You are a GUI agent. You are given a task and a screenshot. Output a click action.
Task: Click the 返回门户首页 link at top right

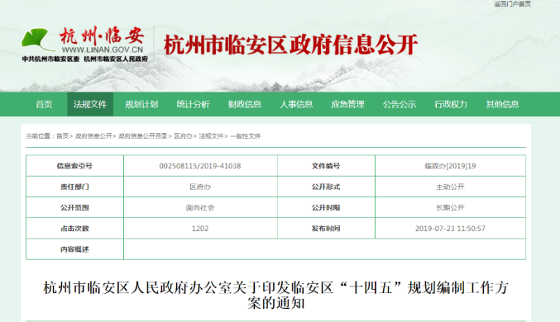[x=513, y=4]
